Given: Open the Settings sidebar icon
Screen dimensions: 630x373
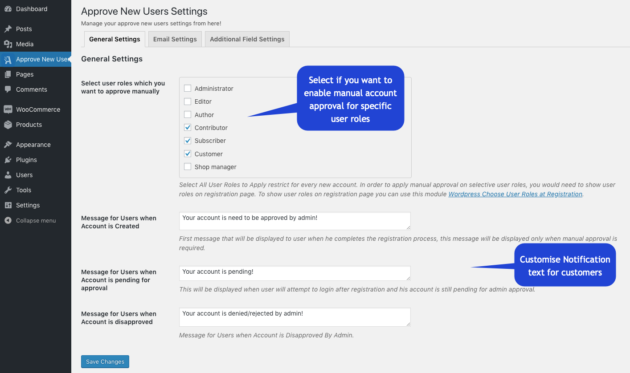Looking at the screenshot, I should pos(9,205).
